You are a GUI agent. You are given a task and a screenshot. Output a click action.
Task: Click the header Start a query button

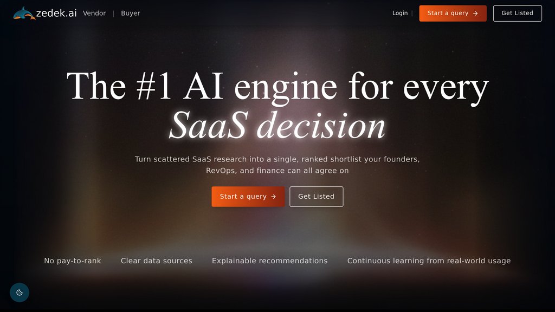[x=453, y=14]
